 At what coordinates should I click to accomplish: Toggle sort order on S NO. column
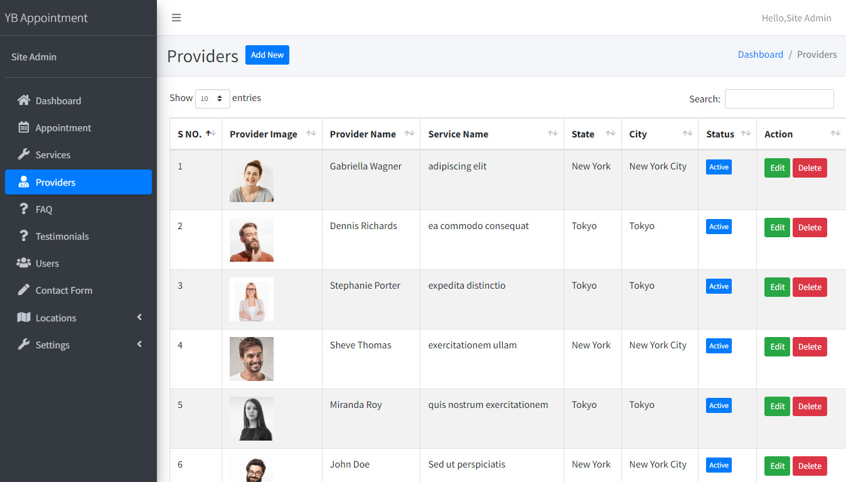[211, 134]
